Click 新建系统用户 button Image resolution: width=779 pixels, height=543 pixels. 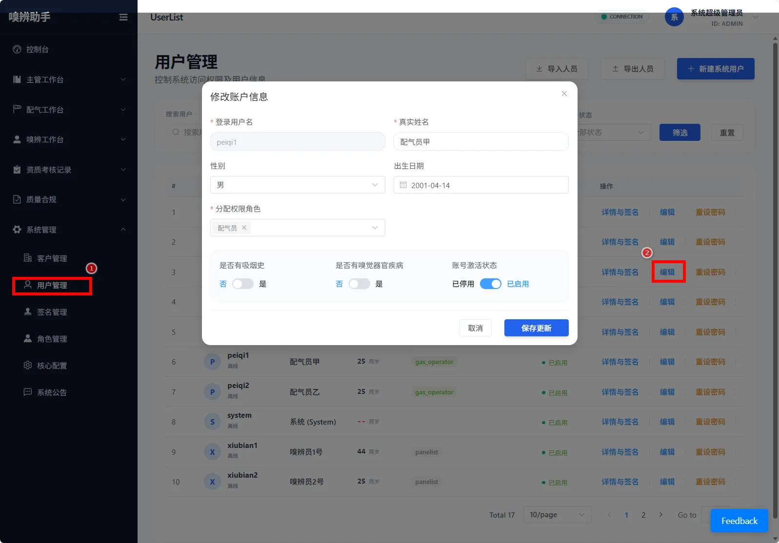coord(716,69)
